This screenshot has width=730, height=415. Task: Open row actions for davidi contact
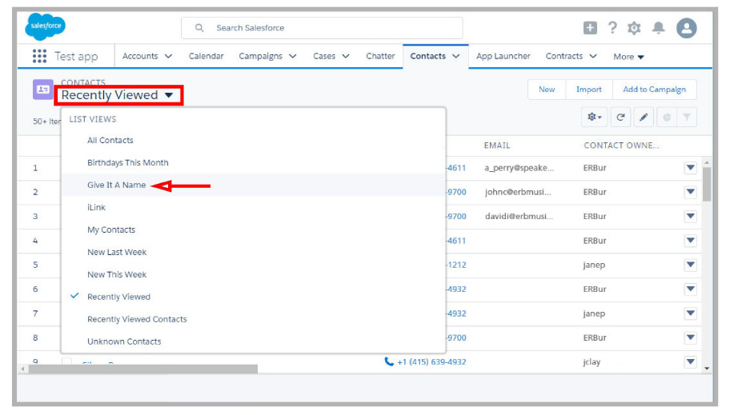click(691, 216)
